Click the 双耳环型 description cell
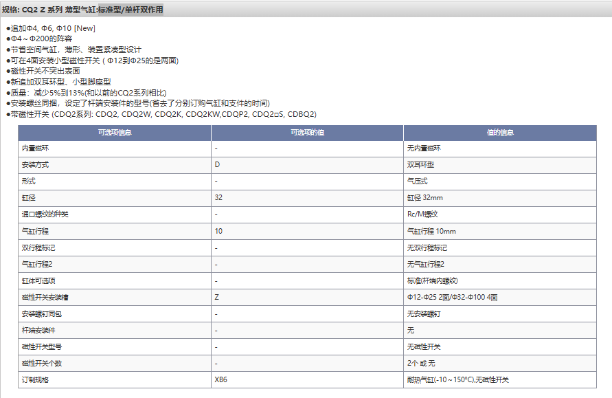Screen dimensions: 612x398 [420, 166]
